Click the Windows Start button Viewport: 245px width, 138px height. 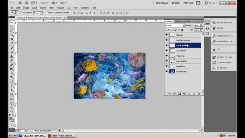[13, 136]
